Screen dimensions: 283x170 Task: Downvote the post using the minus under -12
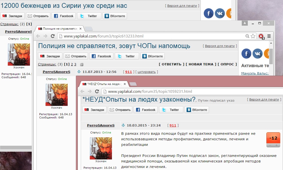(x=270, y=146)
